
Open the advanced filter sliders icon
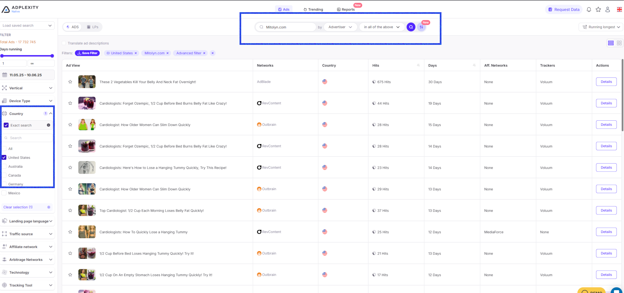click(421, 27)
